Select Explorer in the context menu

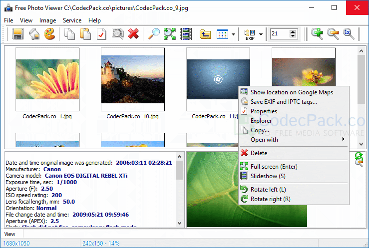pos(294,121)
